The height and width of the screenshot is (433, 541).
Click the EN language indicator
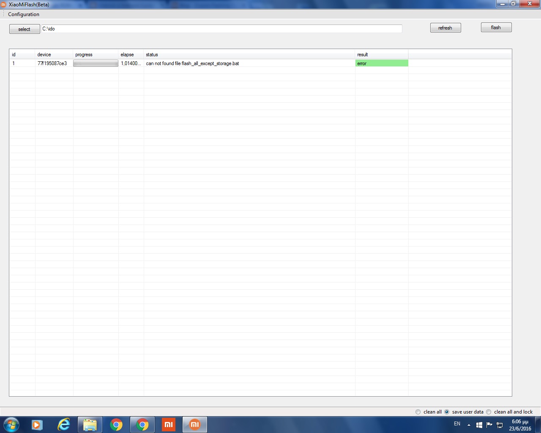457,424
